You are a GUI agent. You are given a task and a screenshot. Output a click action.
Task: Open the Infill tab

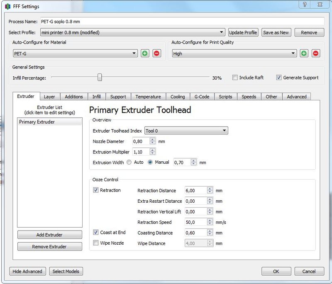97,97
